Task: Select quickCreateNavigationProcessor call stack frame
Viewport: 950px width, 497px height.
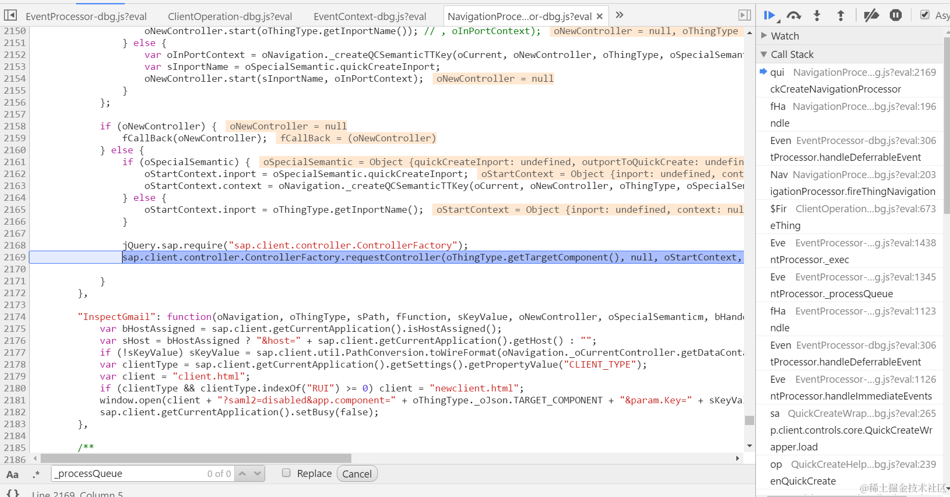Action: pyautogui.click(x=850, y=81)
